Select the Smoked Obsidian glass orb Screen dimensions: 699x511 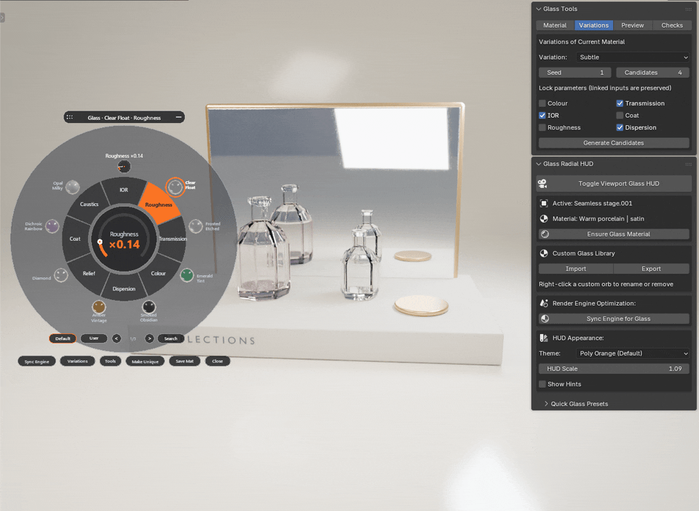[x=149, y=306]
